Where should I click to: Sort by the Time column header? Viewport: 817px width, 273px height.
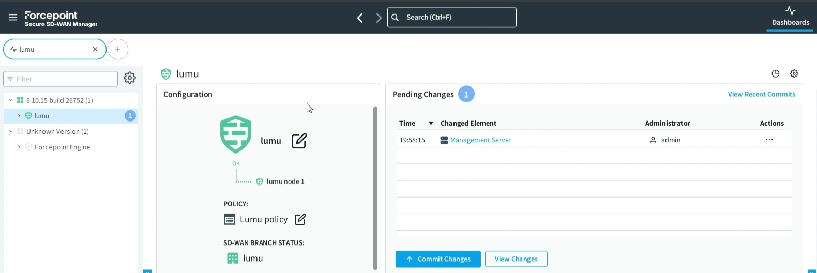point(407,123)
